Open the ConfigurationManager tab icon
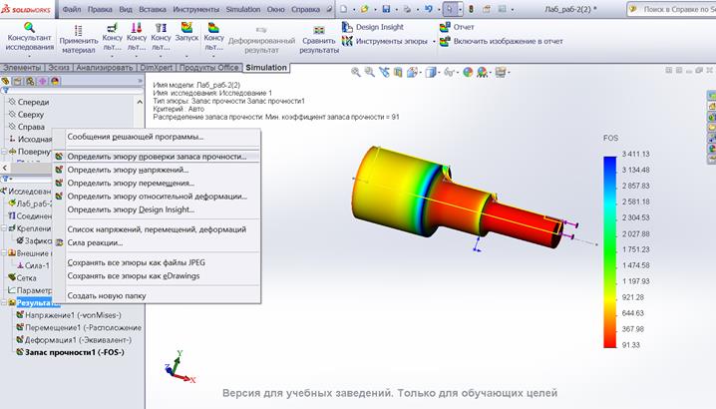Viewport: 716px width, 409px height. [30, 81]
